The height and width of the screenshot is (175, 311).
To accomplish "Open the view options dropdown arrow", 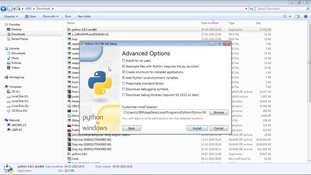I will 290,17.
